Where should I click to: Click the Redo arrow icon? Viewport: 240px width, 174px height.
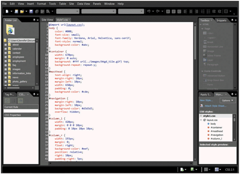point(158,11)
